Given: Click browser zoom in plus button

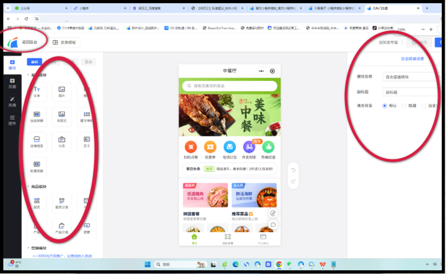Looking at the screenshot, I should pos(431,30).
